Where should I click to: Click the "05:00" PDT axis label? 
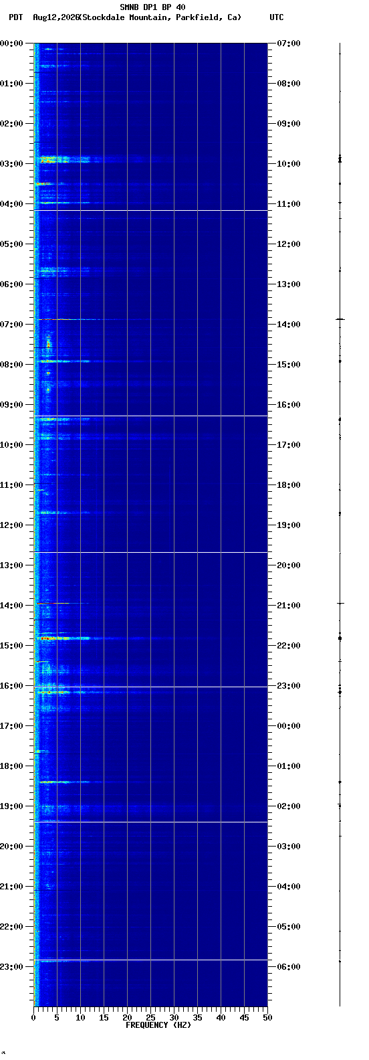point(11,244)
